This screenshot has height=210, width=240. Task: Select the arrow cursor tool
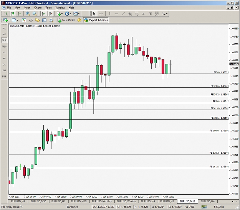tap(94, 14)
